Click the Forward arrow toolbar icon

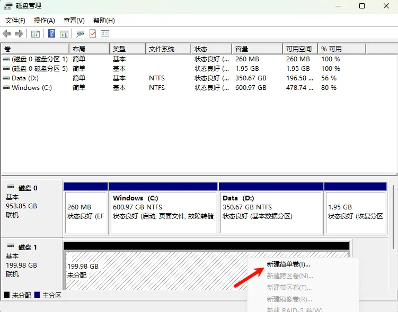[x=19, y=34]
